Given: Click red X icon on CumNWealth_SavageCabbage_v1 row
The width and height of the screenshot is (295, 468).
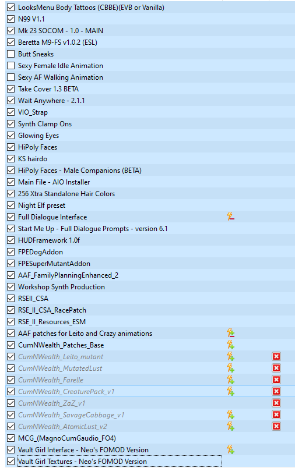Looking at the screenshot, I should click(276, 414).
